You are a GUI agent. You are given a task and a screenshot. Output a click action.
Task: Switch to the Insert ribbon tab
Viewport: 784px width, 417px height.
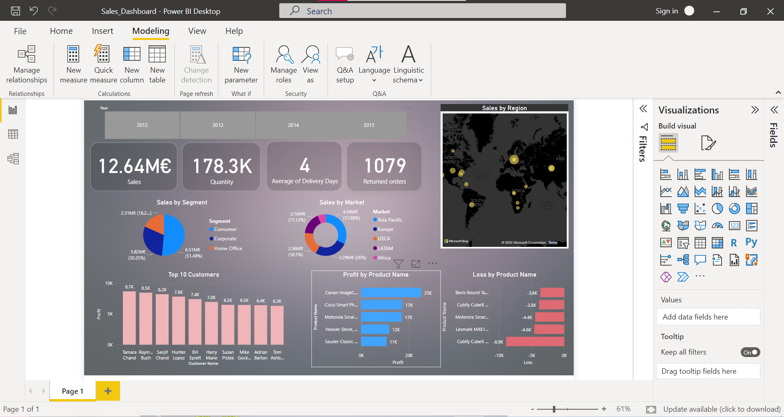pyautogui.click(x=102, y=31)
